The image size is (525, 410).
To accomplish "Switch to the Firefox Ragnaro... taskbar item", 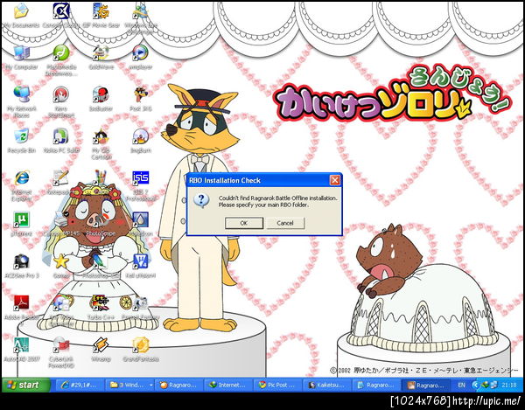I will click(179, 386).
